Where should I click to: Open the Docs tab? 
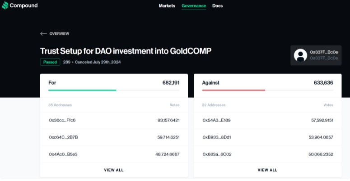pyautogui.click(x=217, y=6)
